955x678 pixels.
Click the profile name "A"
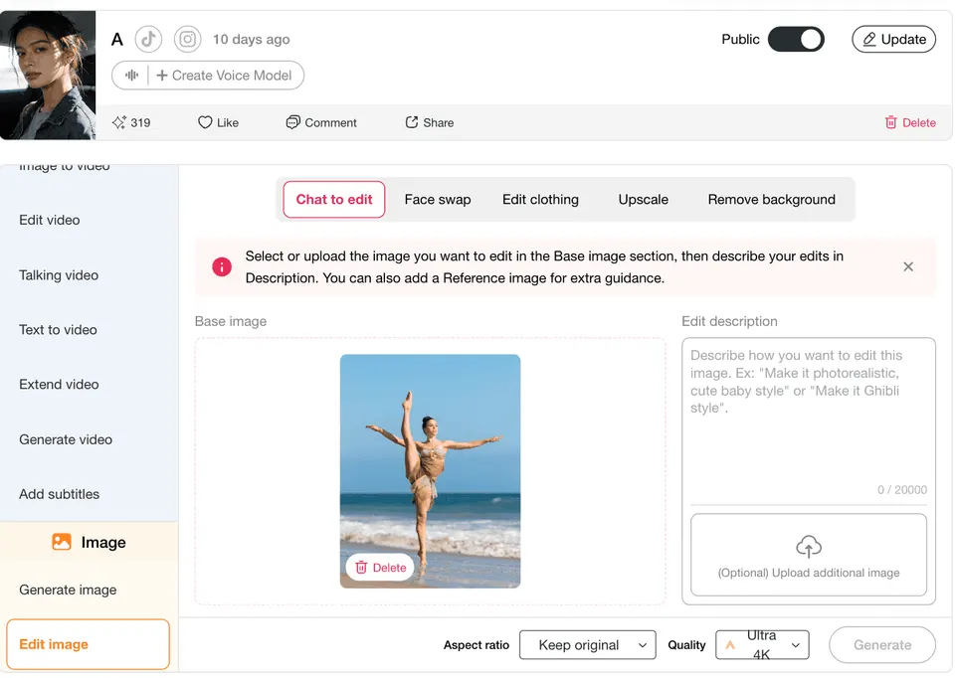(x=117, y=40)
